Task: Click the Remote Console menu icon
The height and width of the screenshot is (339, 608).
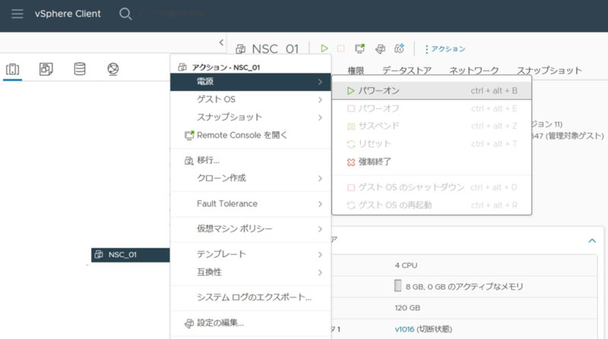Action: click(188, 136)
